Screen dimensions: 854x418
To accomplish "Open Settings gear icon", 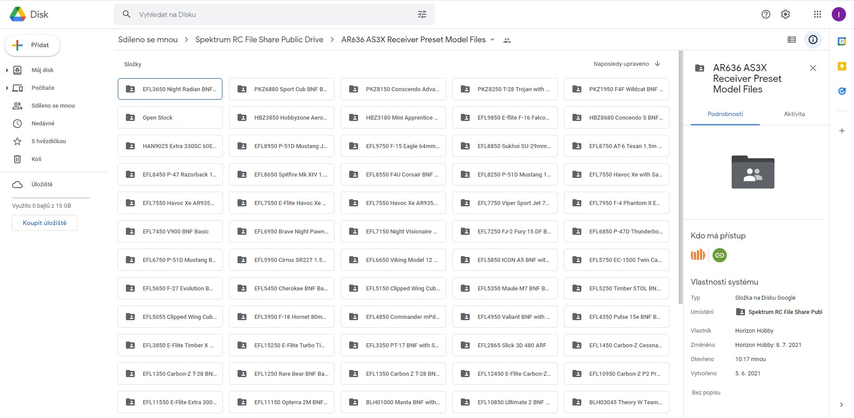I will coord(786,15).
